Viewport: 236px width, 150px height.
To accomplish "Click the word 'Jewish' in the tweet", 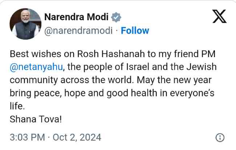I will pos(202,67).
